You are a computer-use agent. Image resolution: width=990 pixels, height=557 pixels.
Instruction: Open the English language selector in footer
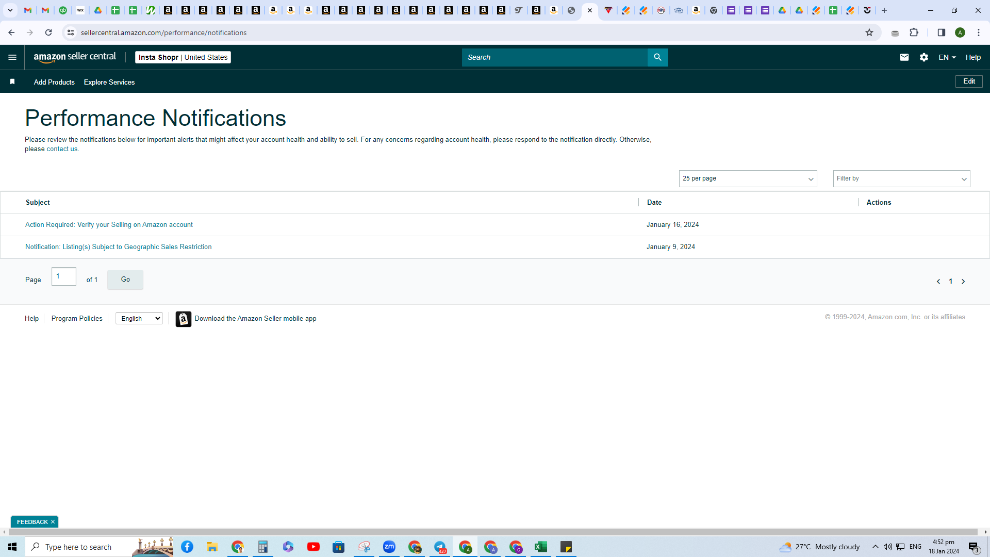click(x=139, y=319)
